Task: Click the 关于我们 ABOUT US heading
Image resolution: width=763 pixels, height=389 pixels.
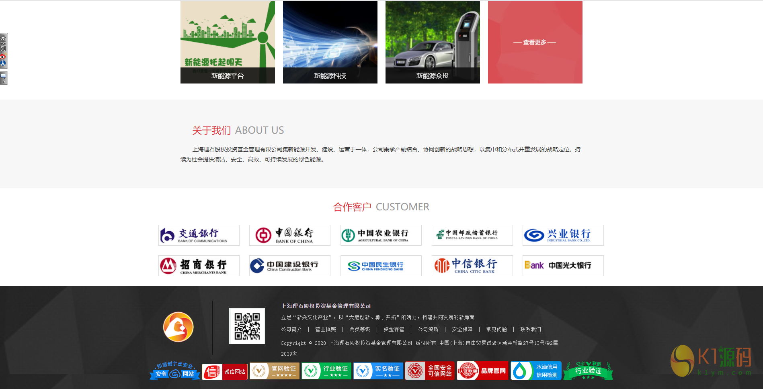Action: tap(238, 130)
